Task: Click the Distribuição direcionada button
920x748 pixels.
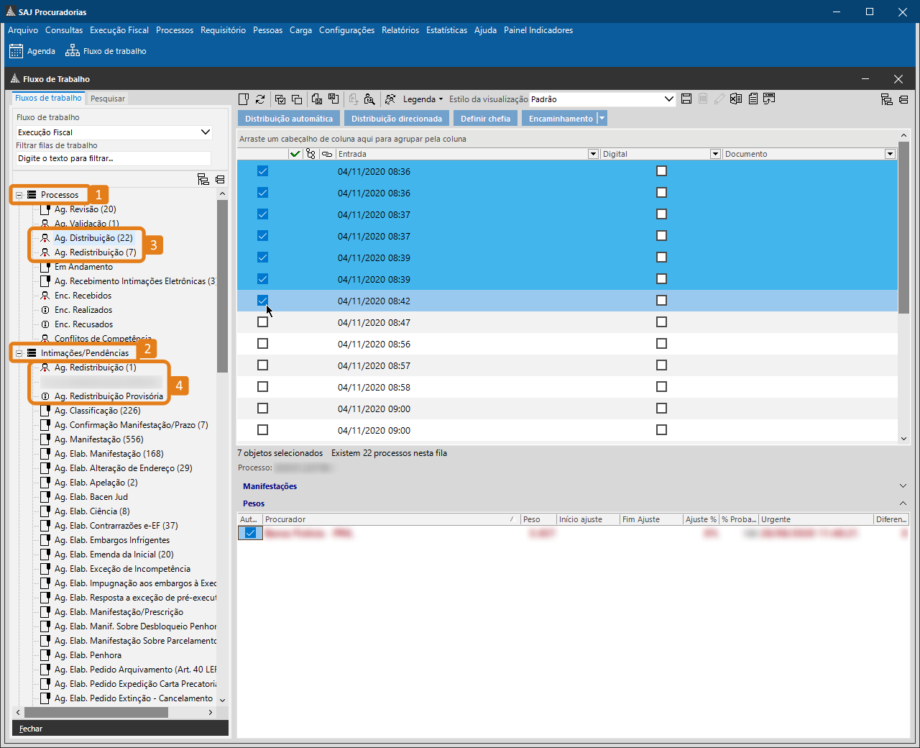Action: click(x=397, y=119)
